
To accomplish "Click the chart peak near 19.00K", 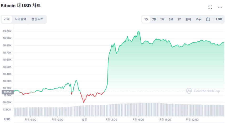I will click(x=138, y=31).
